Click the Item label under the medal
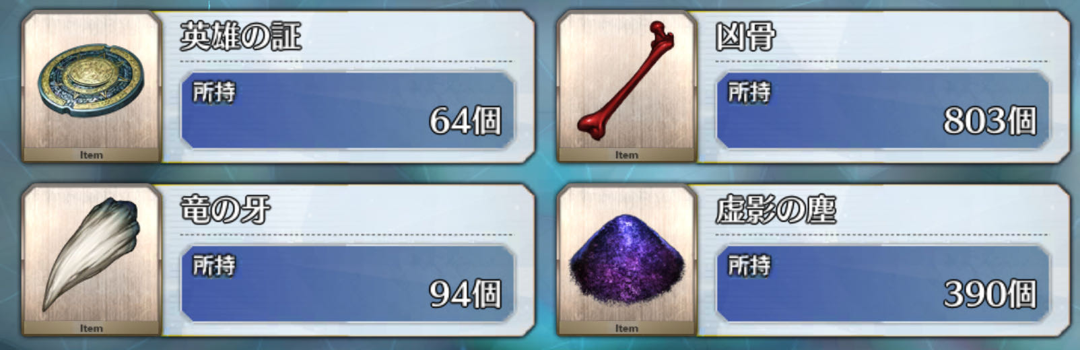The width and height of the screenshot is (1080, 350). (x=92, y=155)
